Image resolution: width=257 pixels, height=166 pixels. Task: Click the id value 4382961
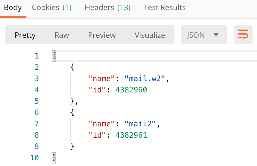[x=131, y=135]
